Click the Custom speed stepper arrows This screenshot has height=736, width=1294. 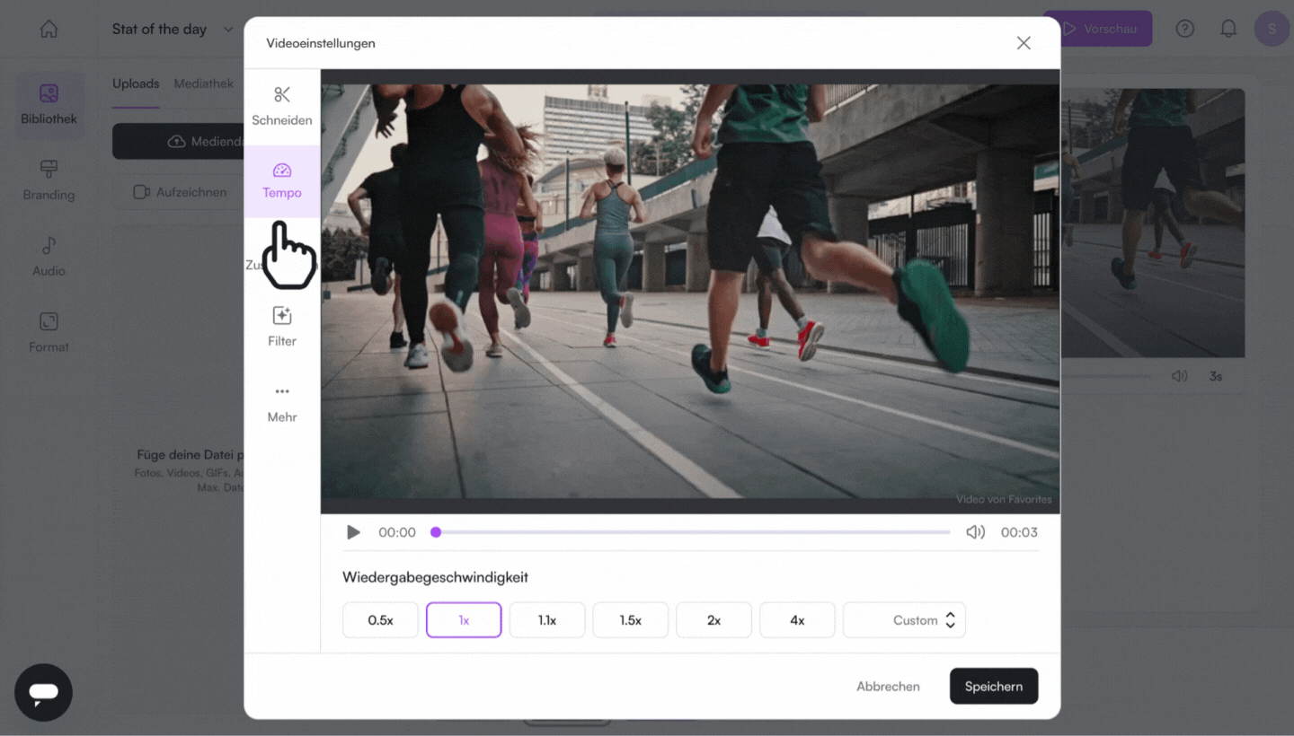point(950,620)
